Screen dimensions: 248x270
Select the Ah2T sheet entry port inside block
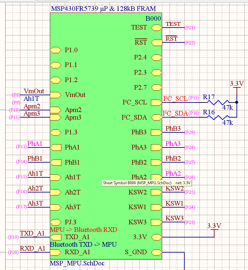pos(56,192)
